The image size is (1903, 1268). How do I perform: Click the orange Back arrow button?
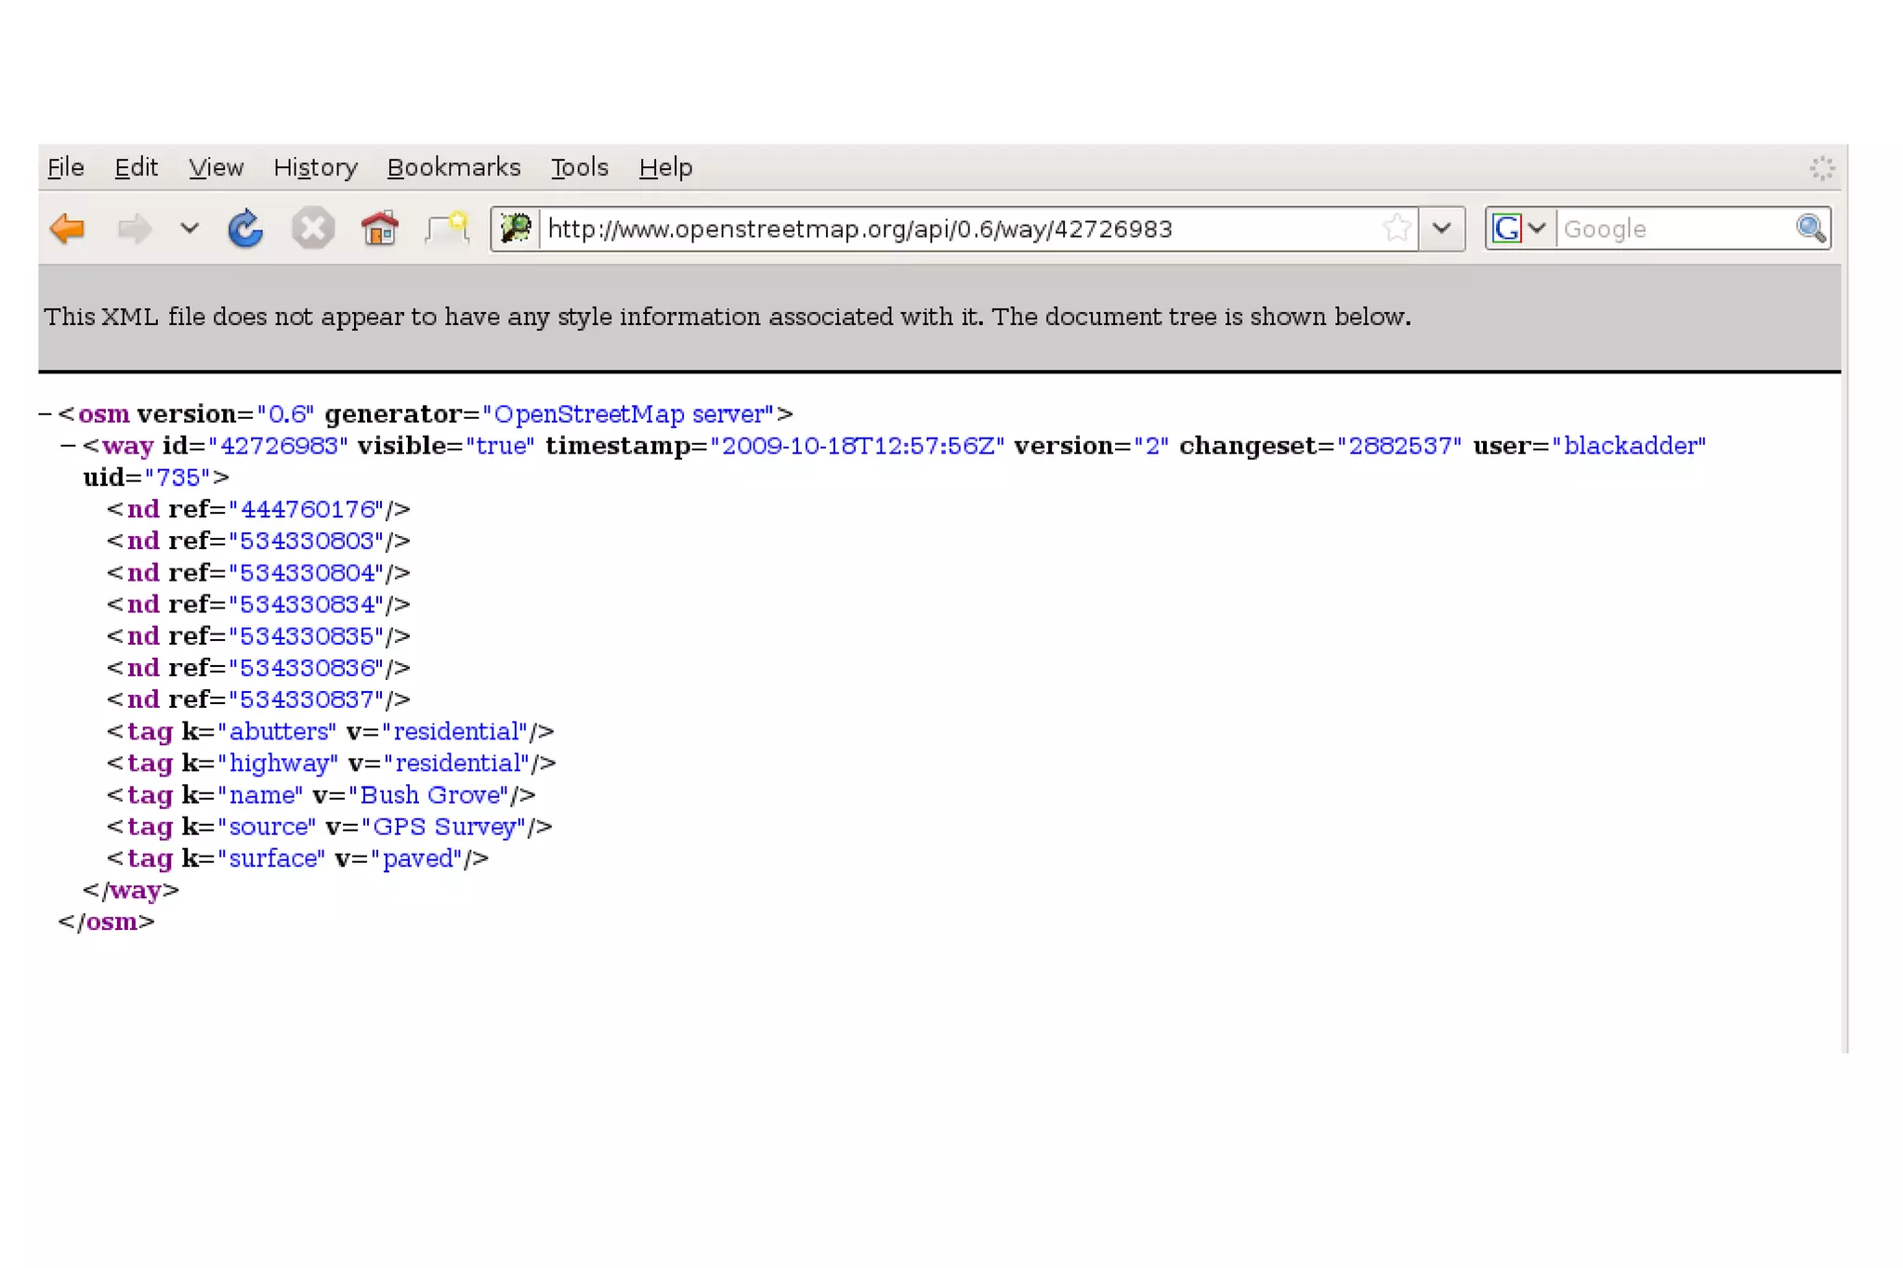point(67,229)
